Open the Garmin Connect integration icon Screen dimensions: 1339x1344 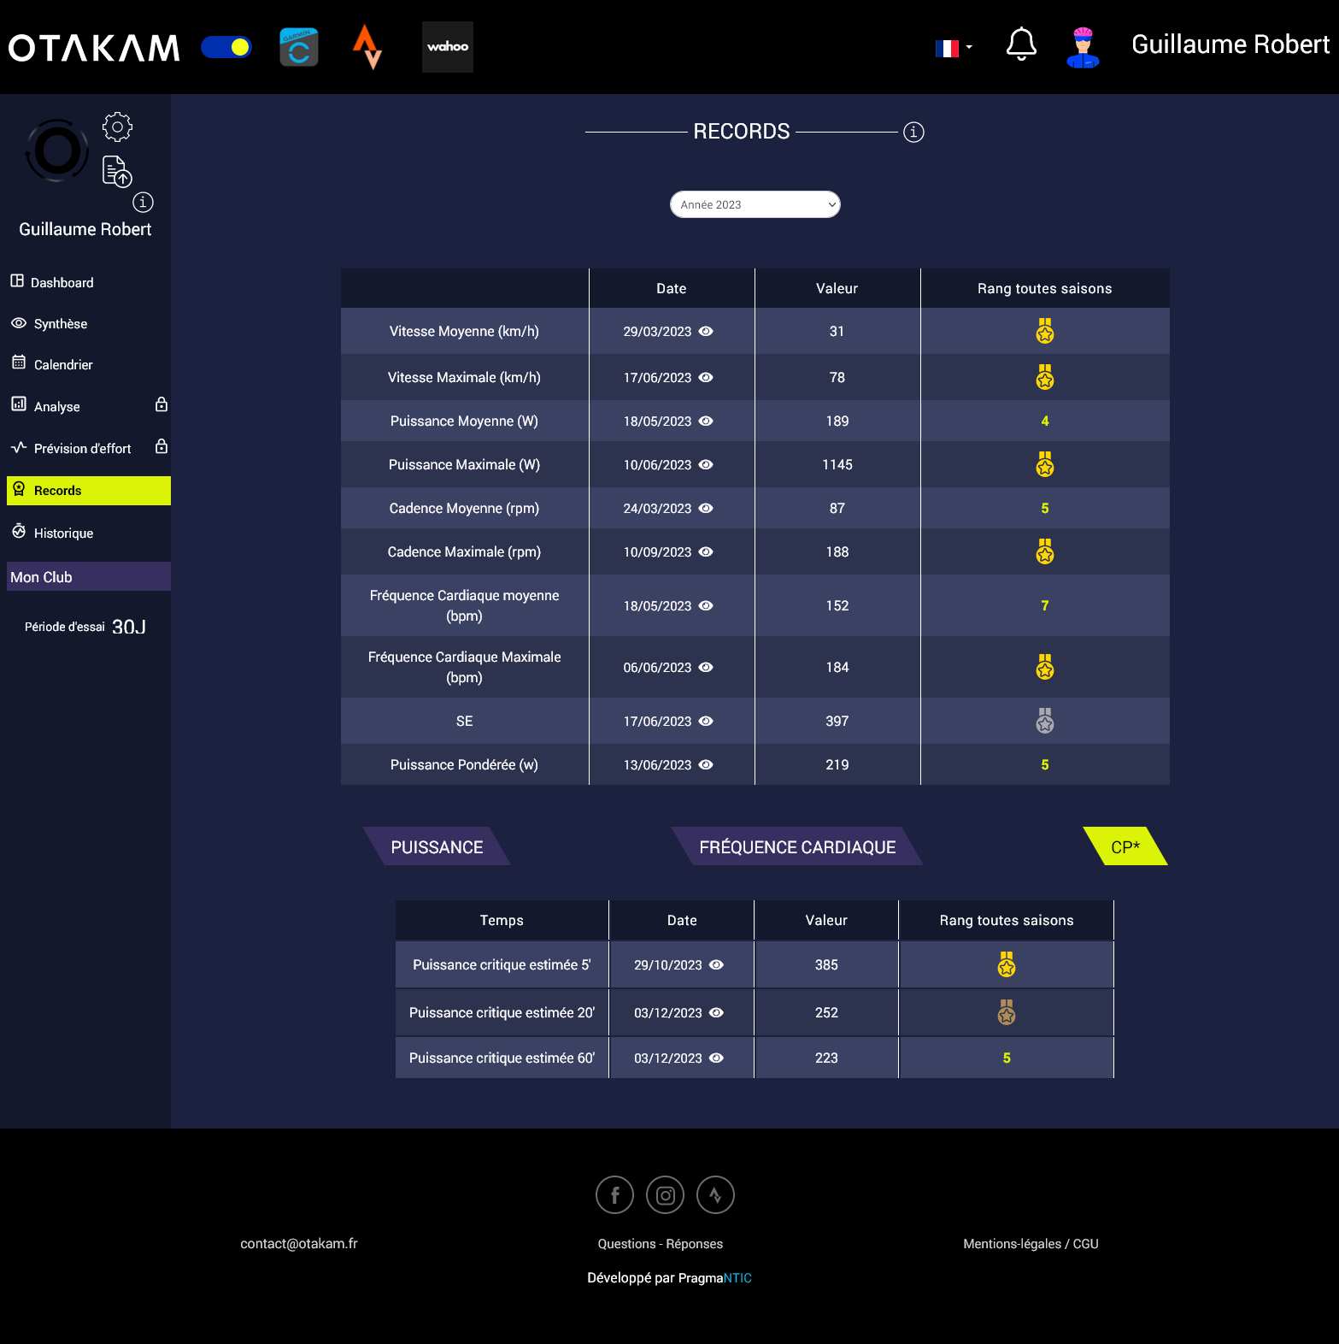click(x=299, y=47)
